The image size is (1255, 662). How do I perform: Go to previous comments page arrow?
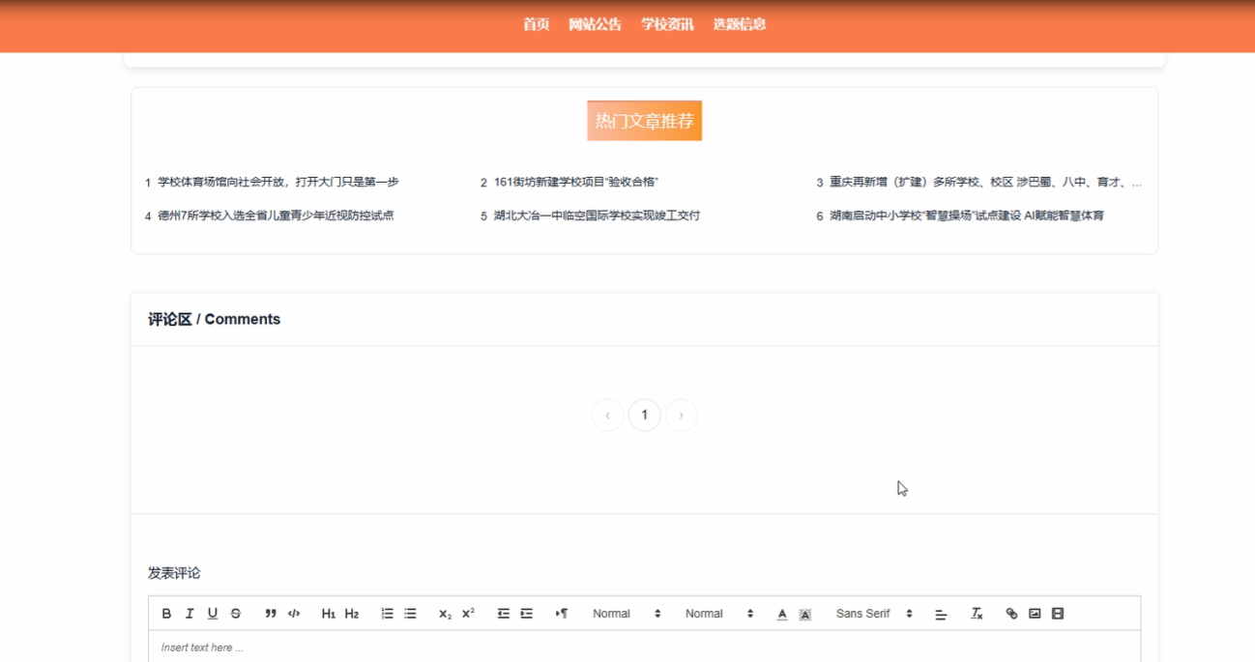pos(607,415)
